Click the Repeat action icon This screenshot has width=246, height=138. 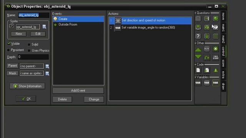tap(207, 58)
